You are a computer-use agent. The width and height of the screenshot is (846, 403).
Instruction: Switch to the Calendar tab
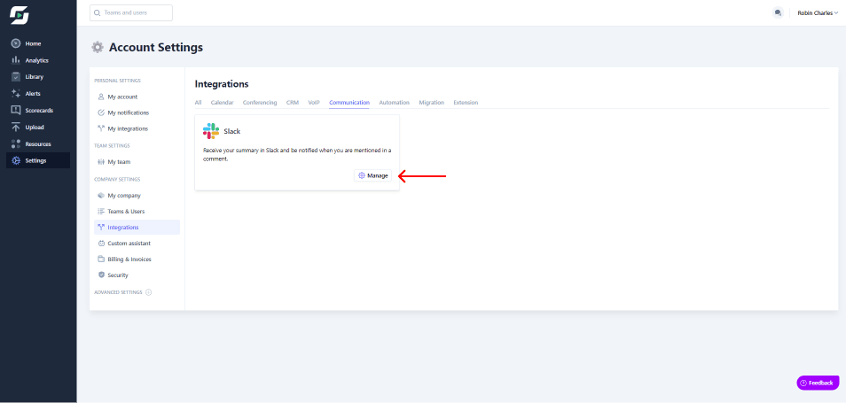coord(223,103)
